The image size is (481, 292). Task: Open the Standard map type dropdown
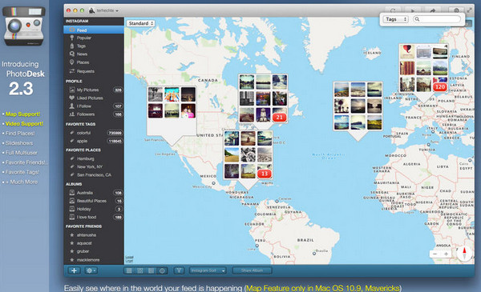point(141,23)
